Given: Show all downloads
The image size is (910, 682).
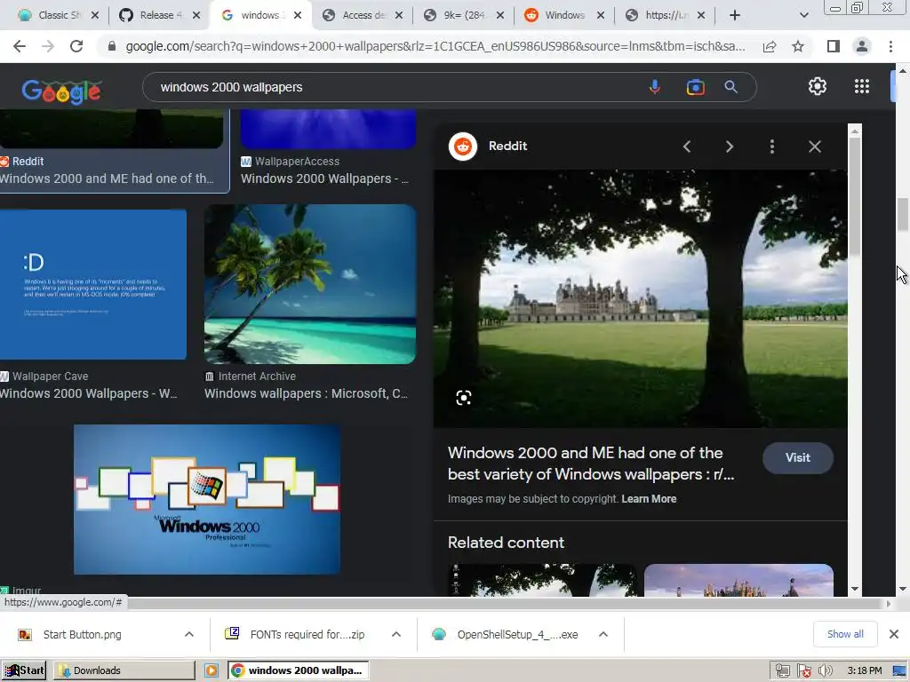Looking at the screenshot, I should click(x=845, y=634).
